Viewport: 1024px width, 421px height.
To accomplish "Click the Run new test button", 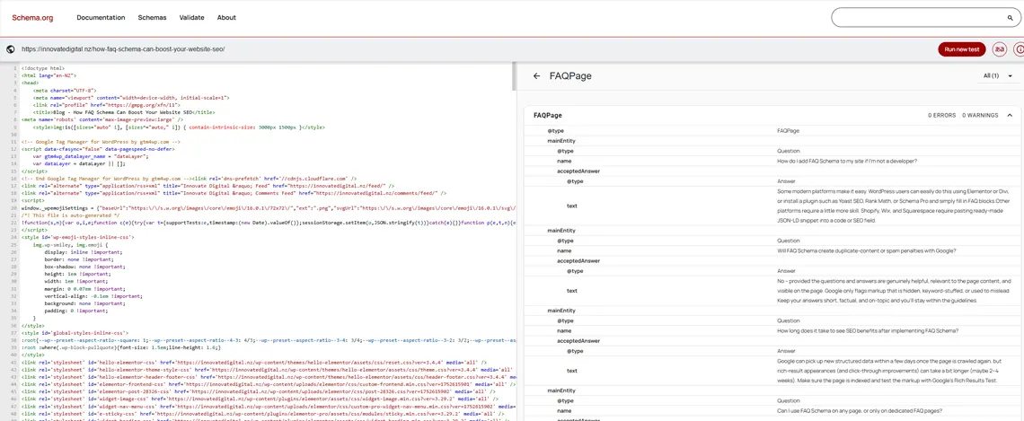I will [961, 49].
